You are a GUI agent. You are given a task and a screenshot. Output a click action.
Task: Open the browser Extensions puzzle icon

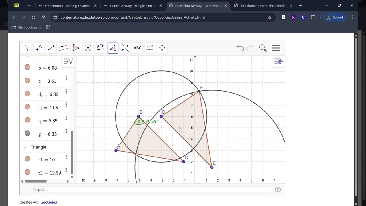pyautogui.click(x=313, y=17)
